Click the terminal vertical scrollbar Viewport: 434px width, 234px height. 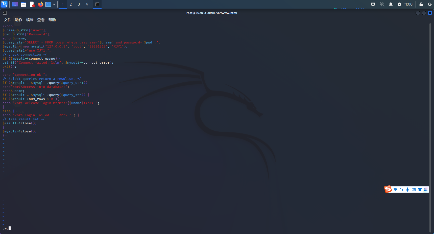tap(430, 128)
